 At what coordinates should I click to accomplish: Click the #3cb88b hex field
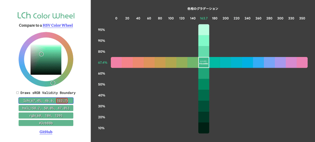click(x=46, y=123)
